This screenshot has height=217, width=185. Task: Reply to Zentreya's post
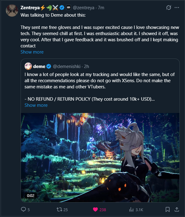click(23, 210)
